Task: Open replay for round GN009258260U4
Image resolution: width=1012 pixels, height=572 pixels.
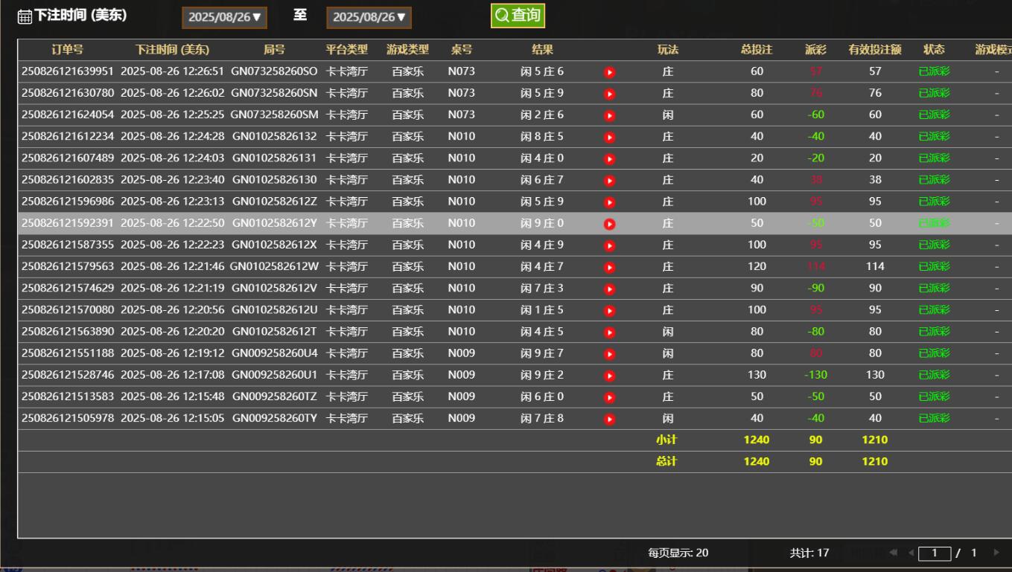Action: [609, 354]
